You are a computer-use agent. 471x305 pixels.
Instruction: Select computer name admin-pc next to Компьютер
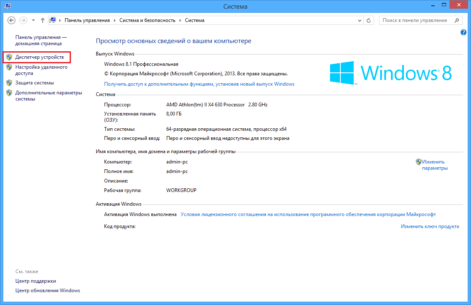point(177,162)
